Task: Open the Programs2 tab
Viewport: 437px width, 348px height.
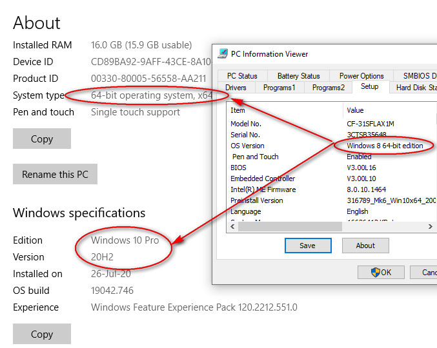Action: tap(329, 88)
